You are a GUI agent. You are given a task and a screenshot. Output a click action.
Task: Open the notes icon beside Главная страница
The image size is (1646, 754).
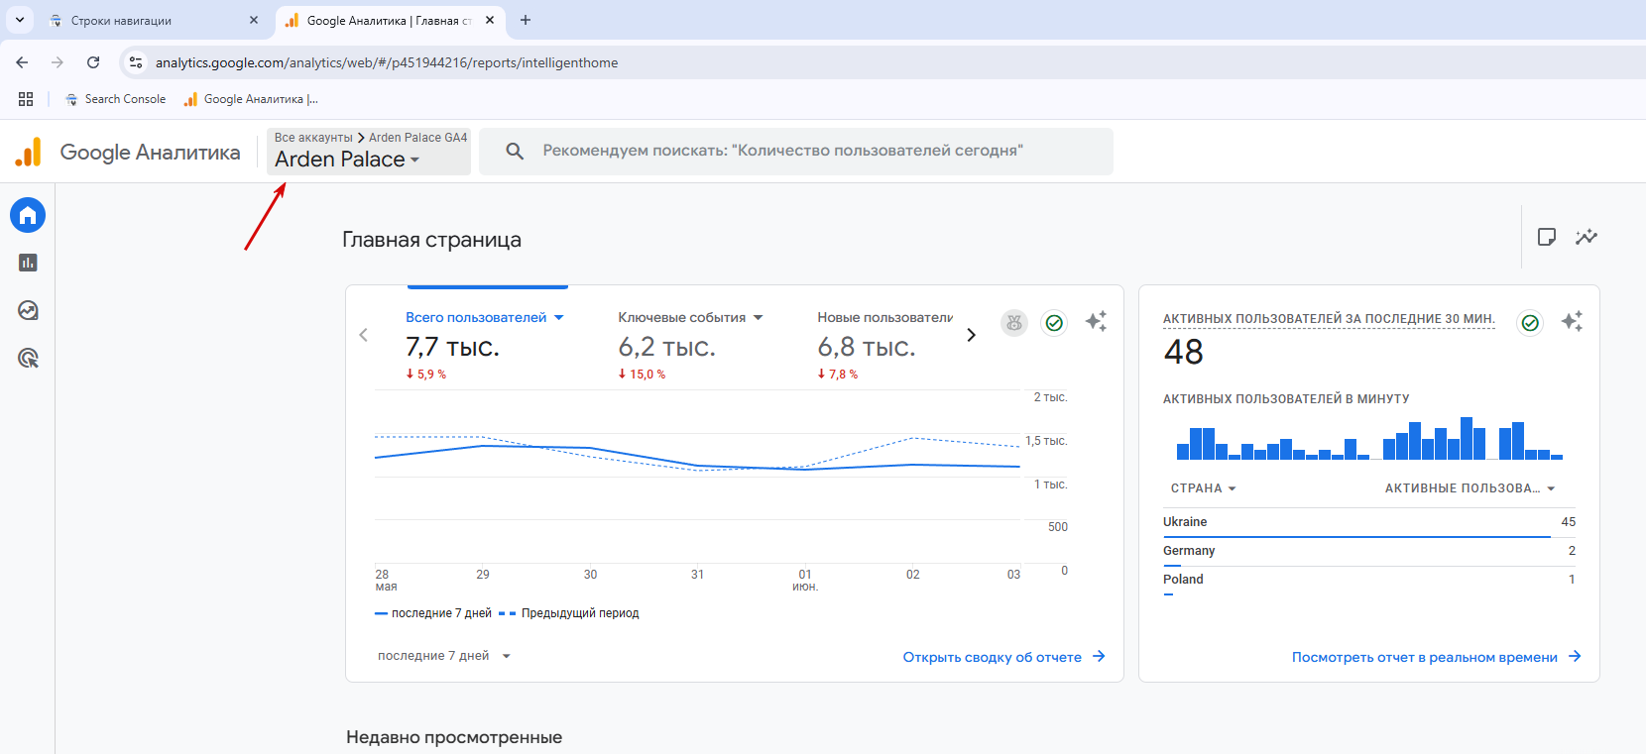tap(1546, 237)
